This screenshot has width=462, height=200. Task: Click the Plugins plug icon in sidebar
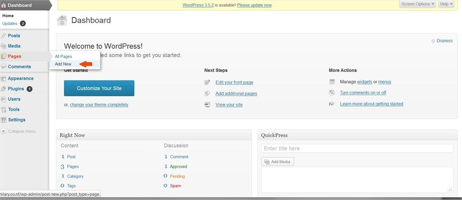pos(4,89)
